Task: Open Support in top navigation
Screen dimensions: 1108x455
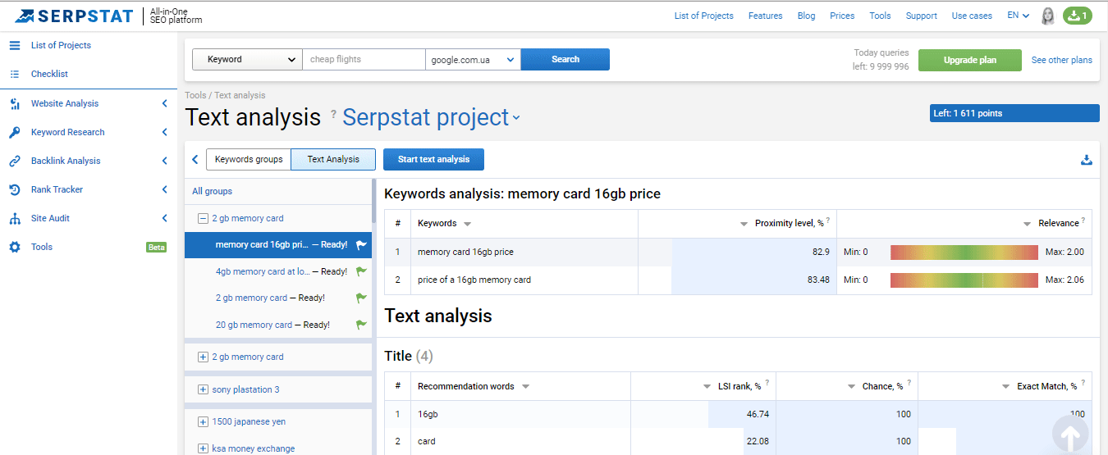Action: [921, 16]
